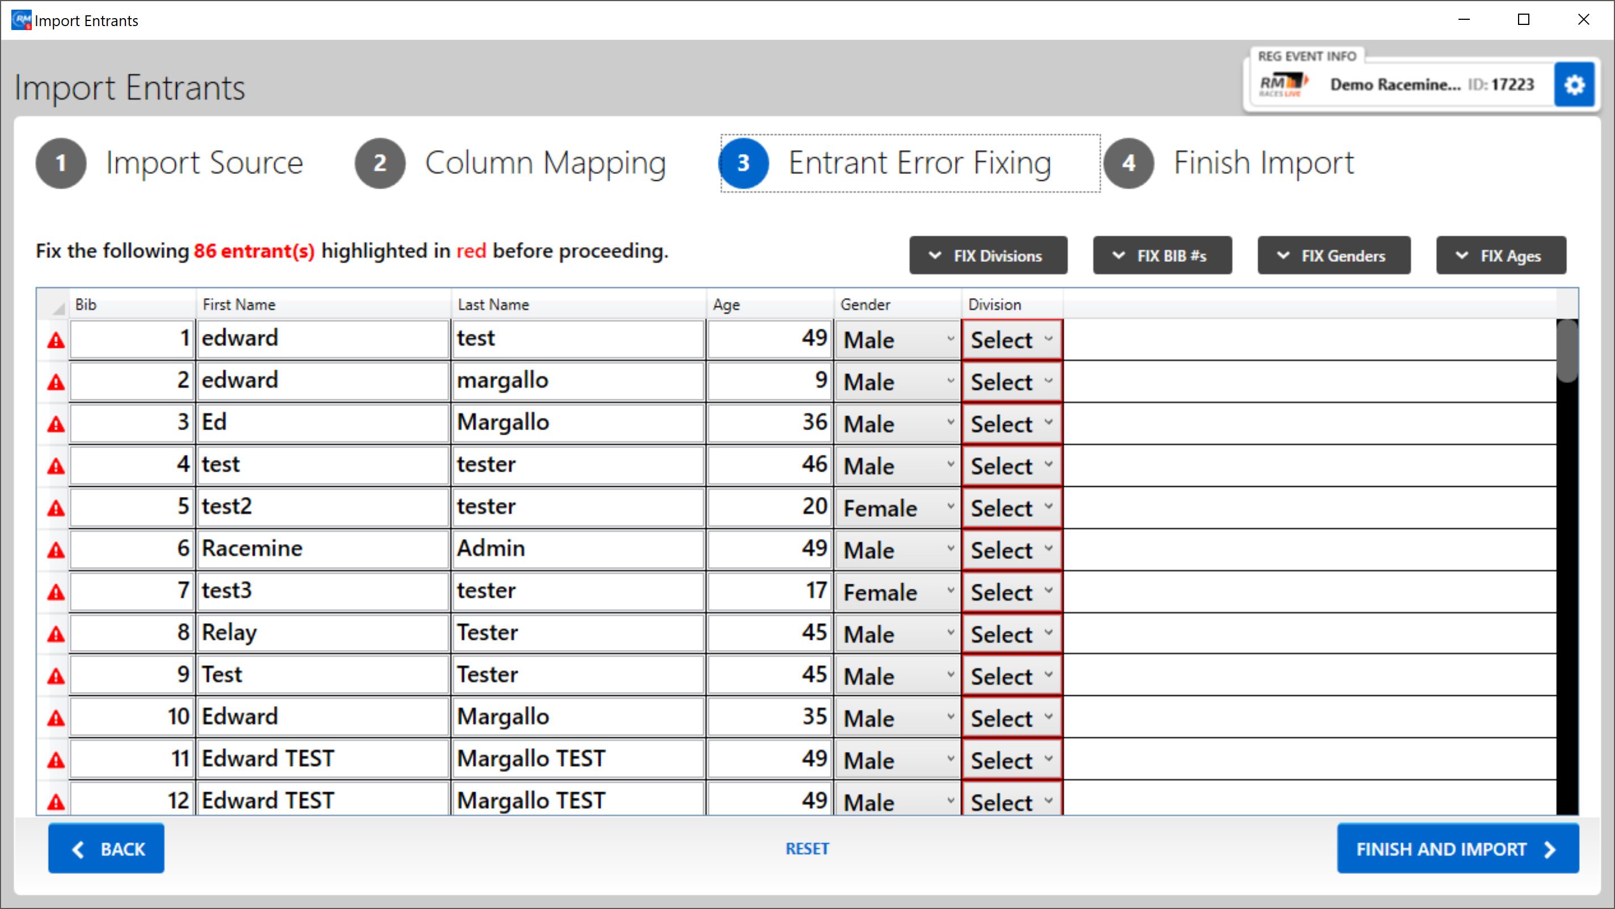Click the warning icon for bib 2 row
This screenshot has height=909, width=1615.
57,383
